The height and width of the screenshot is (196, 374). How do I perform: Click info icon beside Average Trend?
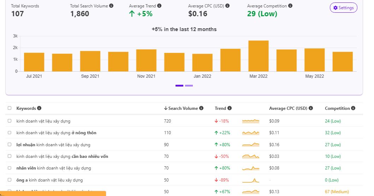[159, 6]
